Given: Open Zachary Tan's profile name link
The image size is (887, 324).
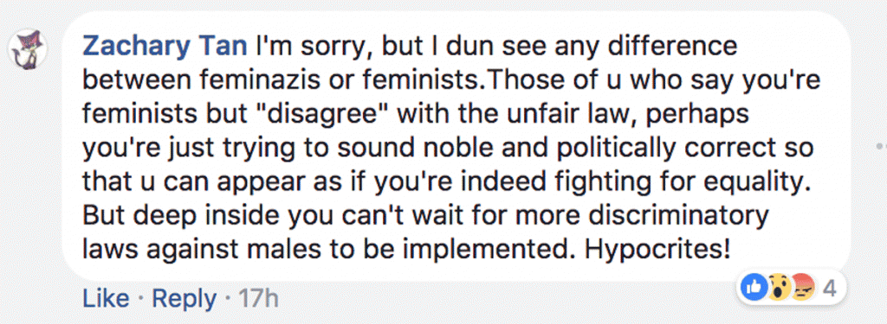Looking at the screenshot, I should [165, 48].
